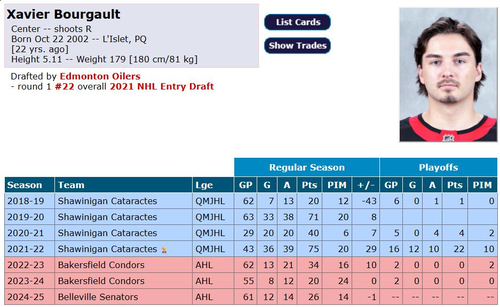The height and width of the screenshot is (307, 500).
Task: Click the regular season Pts column header
Action: click(x=309, y=185)
